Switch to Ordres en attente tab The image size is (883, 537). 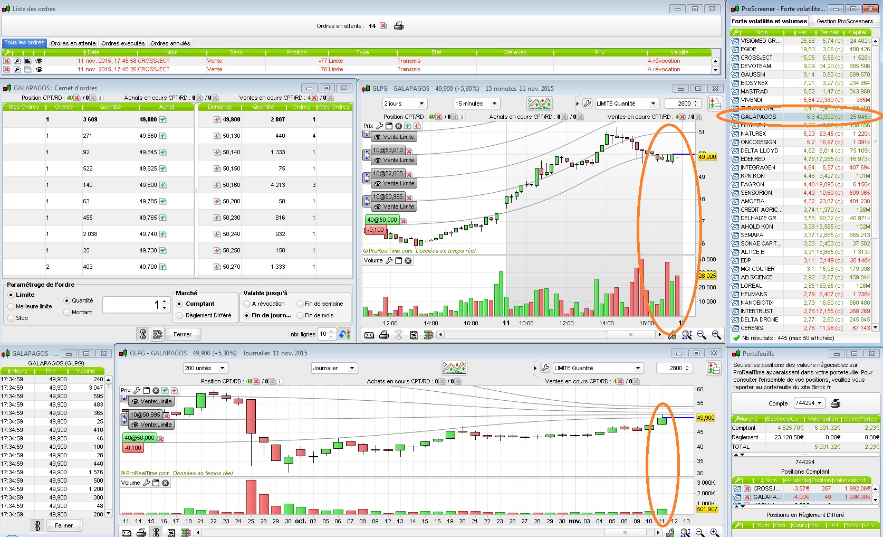click(x=73, y=43)
